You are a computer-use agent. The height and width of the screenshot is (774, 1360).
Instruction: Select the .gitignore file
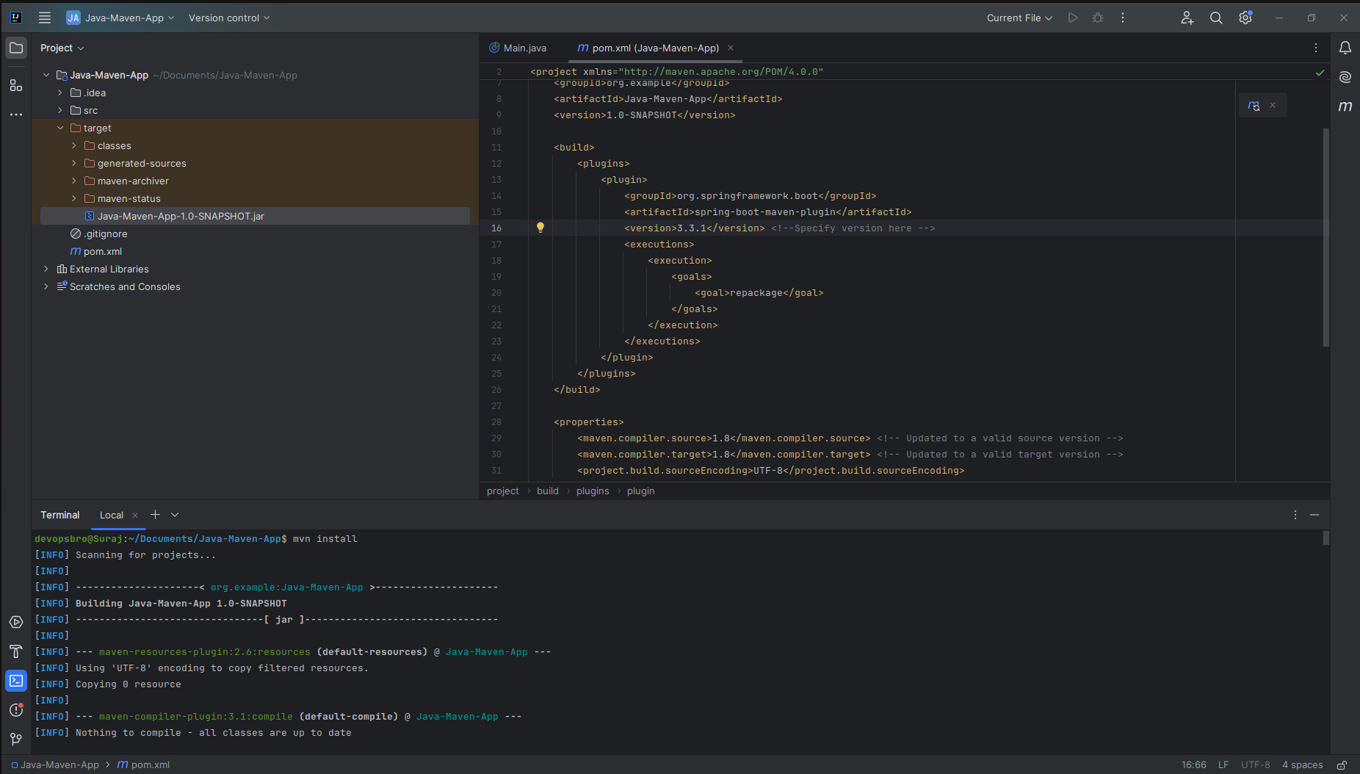99,234
